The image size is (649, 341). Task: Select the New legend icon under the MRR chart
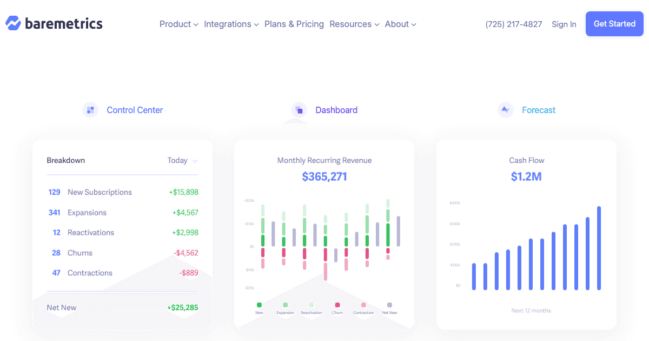tap(259, 305)
